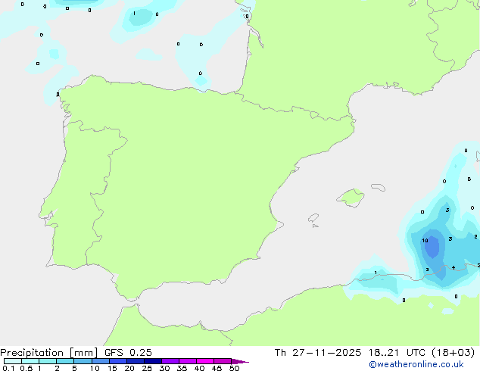480x371 pixels.
Task: Click the '30' legend scale label
Action: (x=164, y=368)
